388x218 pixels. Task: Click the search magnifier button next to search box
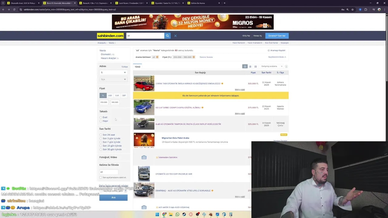coord(167,36)
